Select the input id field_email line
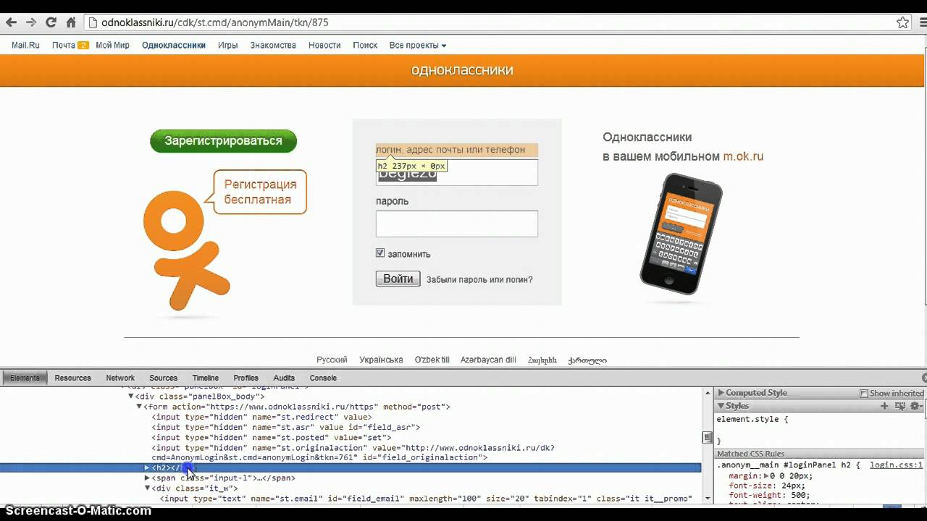 (426, 499)
